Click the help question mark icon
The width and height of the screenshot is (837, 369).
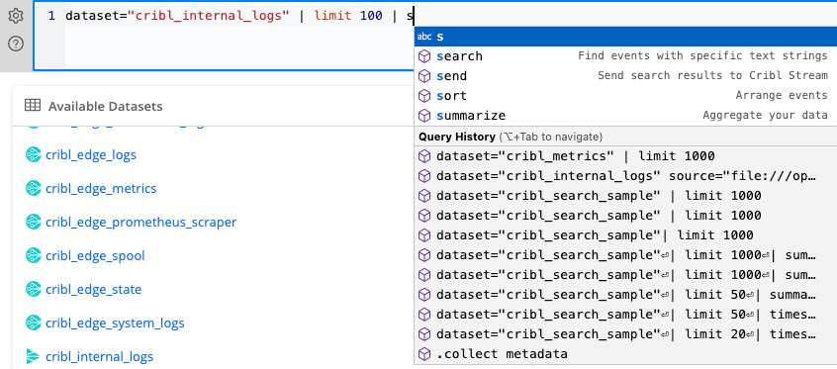[x=16, y=44]
